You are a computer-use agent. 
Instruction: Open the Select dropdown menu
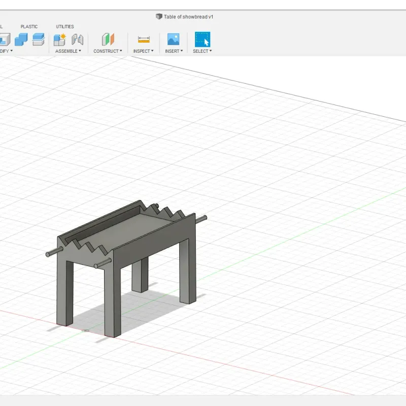(x=202, y=51)
